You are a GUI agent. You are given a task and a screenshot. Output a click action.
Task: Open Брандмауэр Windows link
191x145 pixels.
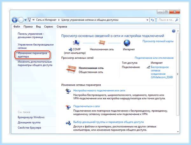click(31, 117)
